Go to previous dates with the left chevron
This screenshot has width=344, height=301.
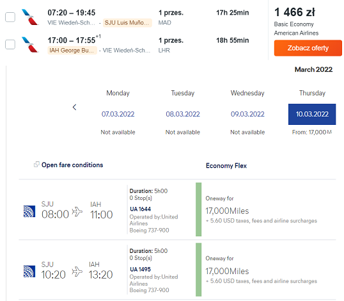pos(75,107)
